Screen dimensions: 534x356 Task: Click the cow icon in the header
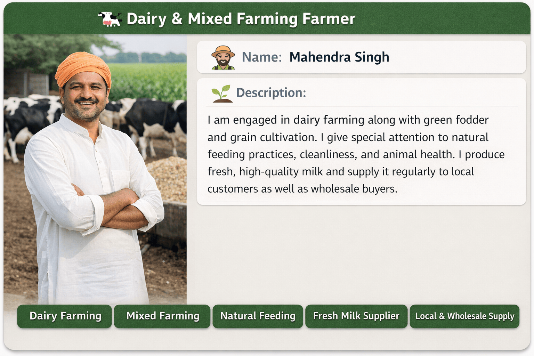109,19
